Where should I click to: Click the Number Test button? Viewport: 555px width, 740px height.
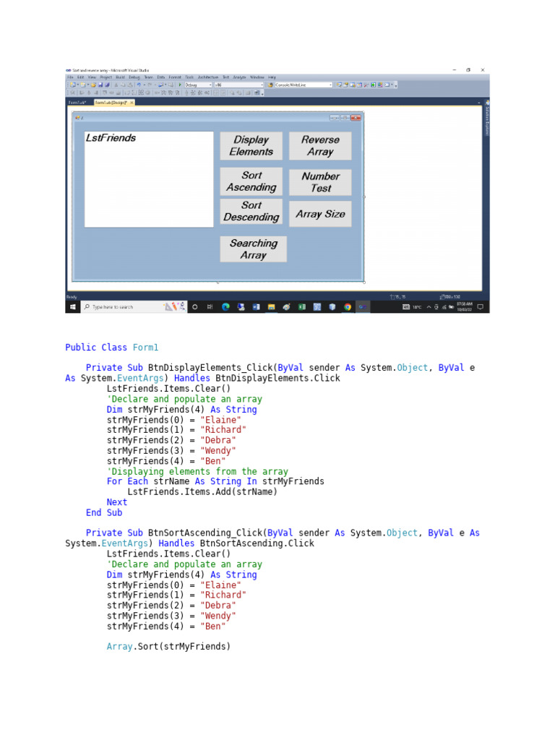pos(320,182)
